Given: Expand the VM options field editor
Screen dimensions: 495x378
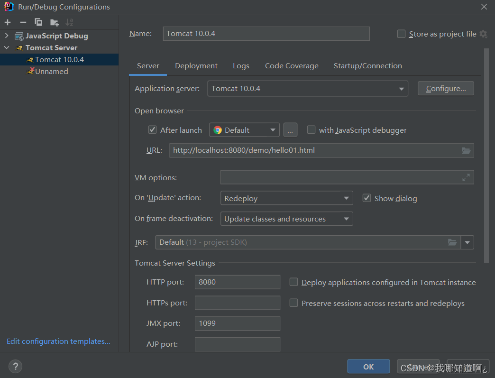Looking at the screenshot, I should 466,177.
